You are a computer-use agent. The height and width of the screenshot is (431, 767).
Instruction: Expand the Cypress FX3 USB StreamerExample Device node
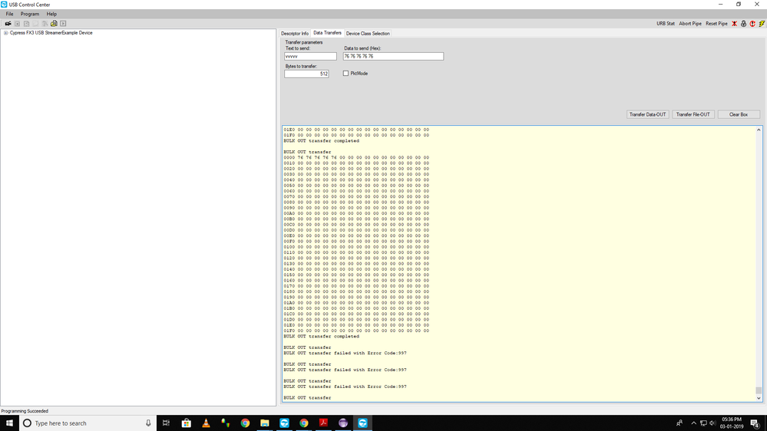(x=6, y=33)
